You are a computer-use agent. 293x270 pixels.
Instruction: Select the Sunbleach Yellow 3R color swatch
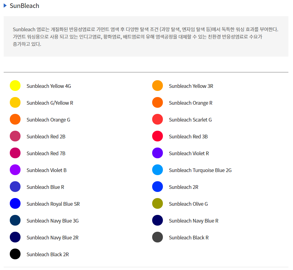[x=158, y=86]
